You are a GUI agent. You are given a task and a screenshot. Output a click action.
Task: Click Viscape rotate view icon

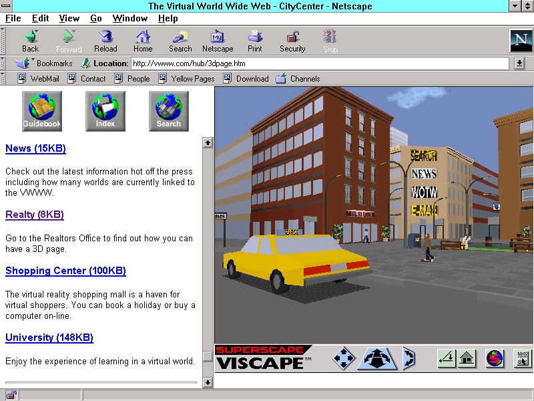click(409, 358)
